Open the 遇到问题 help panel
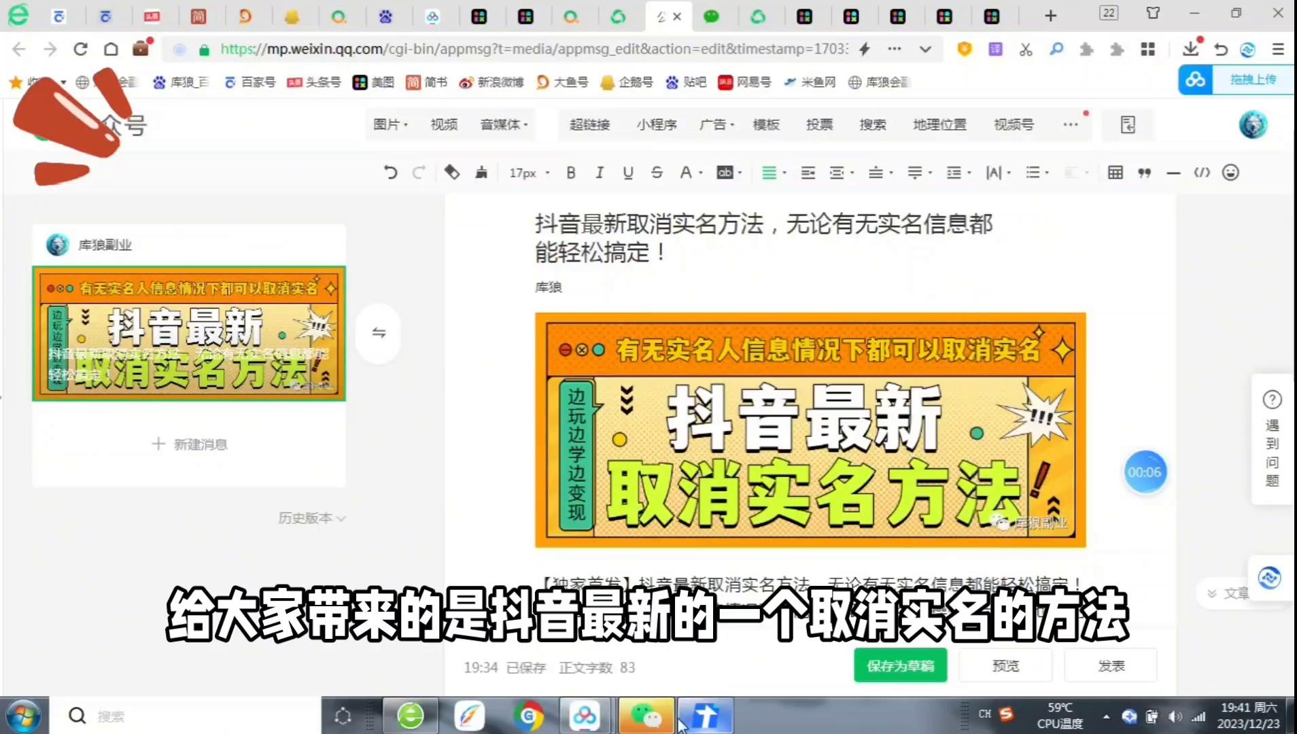 pos(1272,439)
